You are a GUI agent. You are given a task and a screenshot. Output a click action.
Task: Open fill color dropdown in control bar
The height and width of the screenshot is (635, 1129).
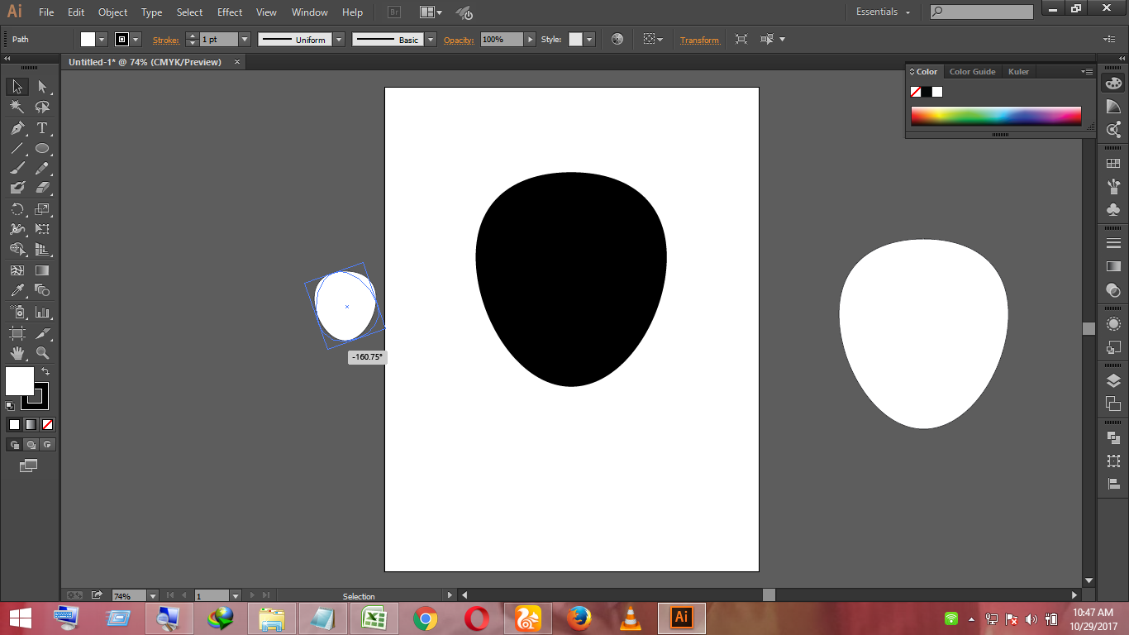click(x=102, y=39)
